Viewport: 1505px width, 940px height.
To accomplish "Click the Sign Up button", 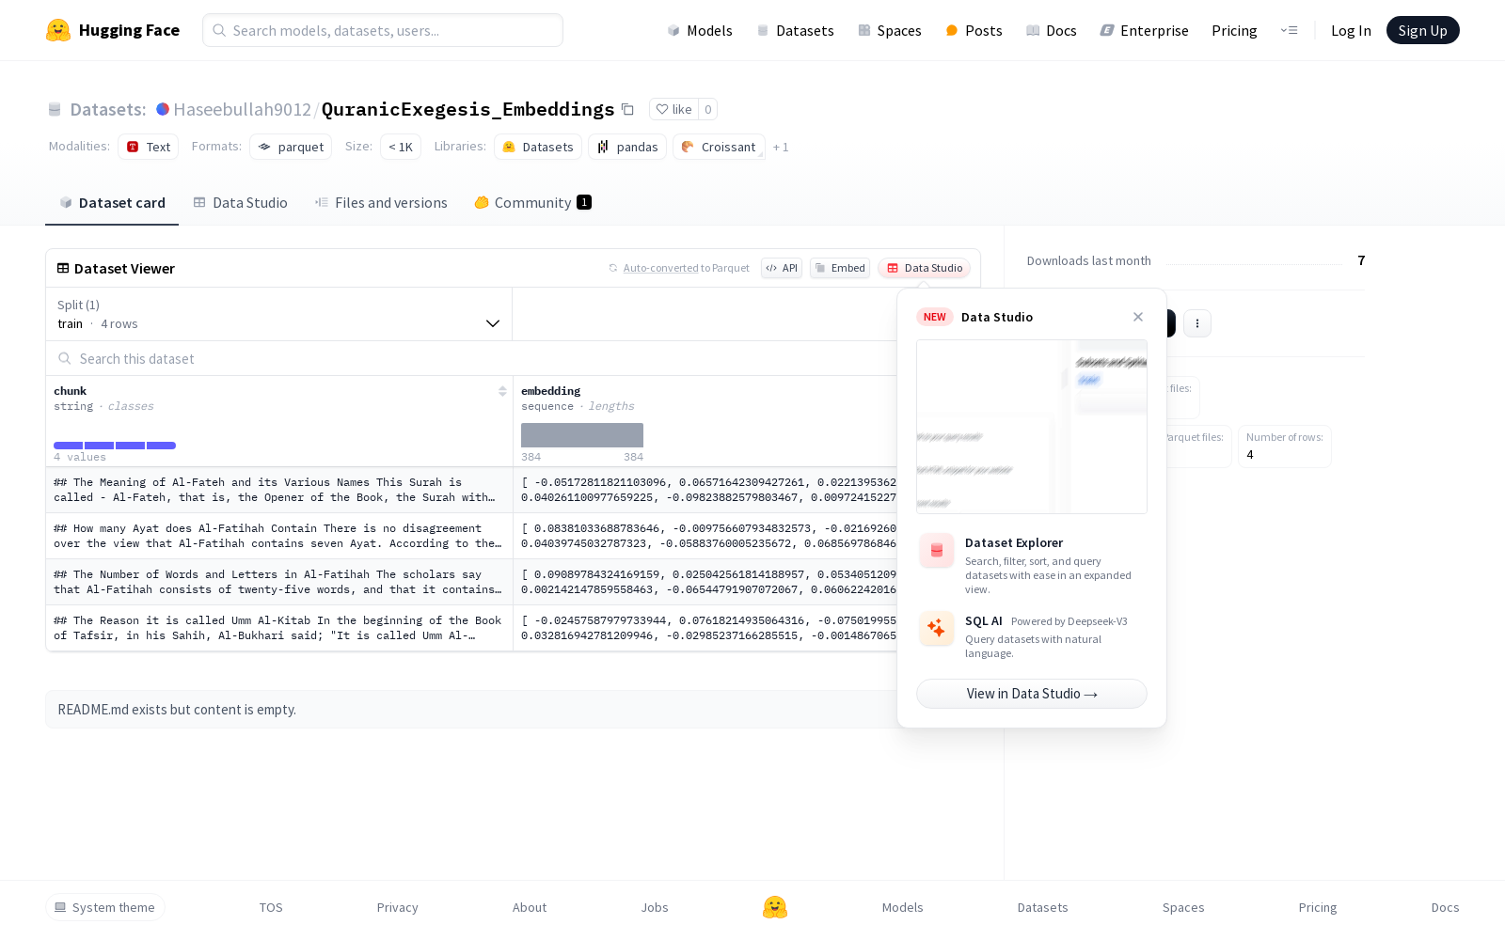I will click(1422, 30).
